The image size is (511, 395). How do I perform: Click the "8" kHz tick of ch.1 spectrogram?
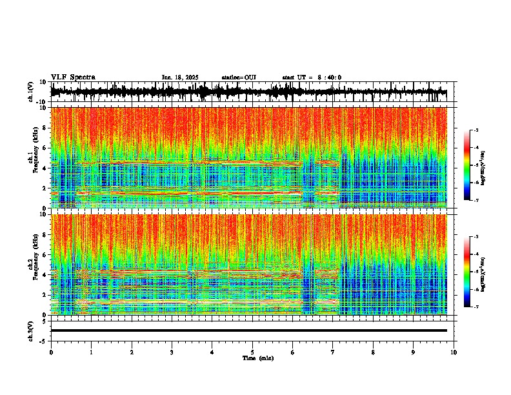[x=45, y=128]
